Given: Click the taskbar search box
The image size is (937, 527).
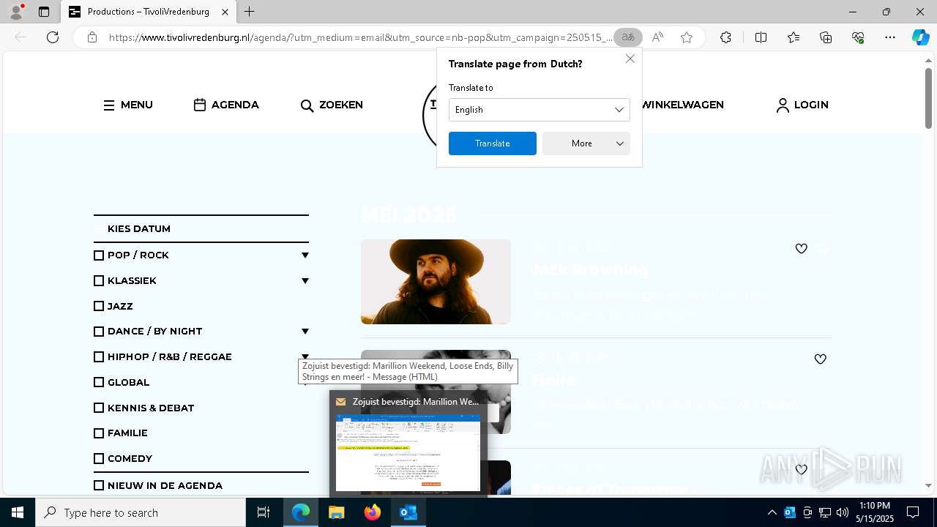Looking at the screenshot, I should point(141,512).
